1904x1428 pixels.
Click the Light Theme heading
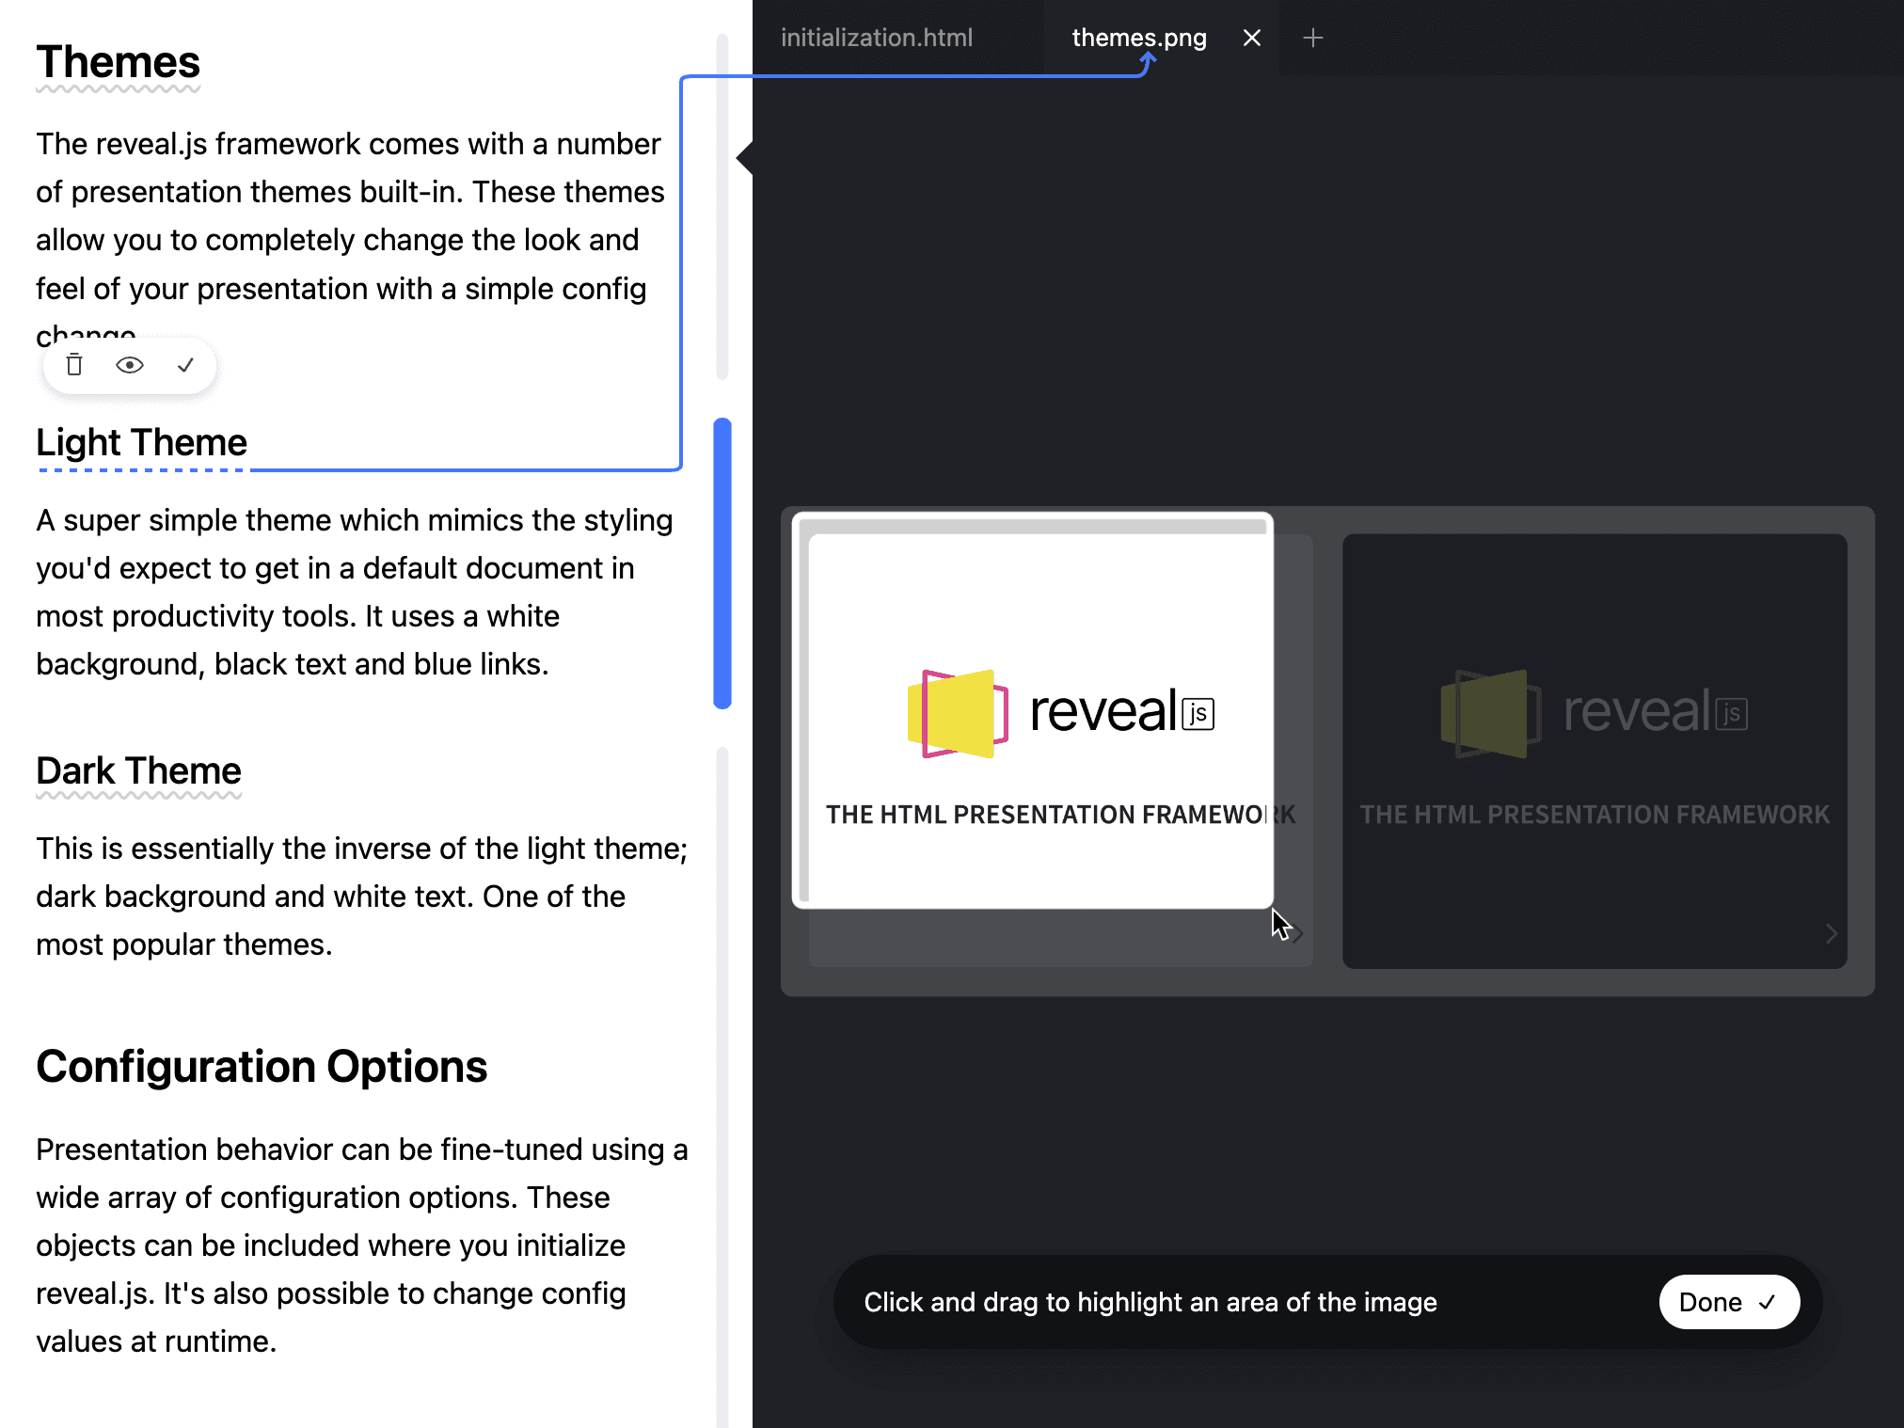click(141, 442)
